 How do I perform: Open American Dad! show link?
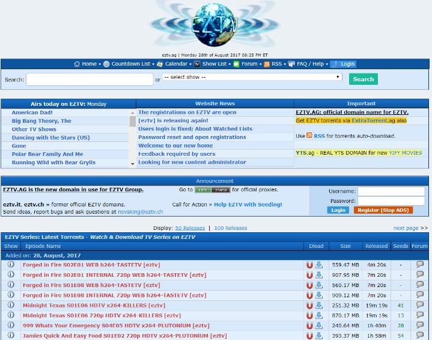pos(32,113)
